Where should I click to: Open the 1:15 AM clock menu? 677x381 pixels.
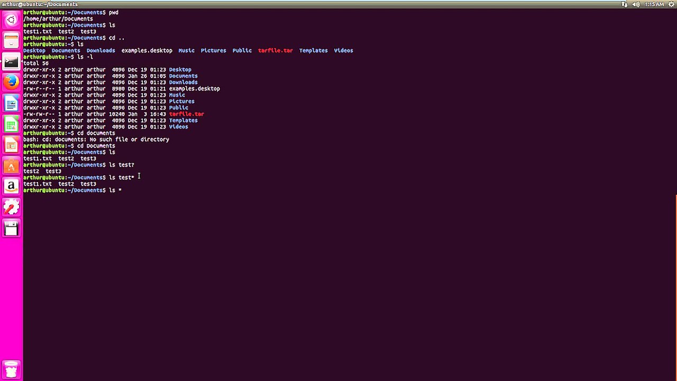coord(654,4)
